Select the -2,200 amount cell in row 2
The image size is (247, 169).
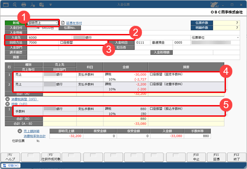(126, 84)
